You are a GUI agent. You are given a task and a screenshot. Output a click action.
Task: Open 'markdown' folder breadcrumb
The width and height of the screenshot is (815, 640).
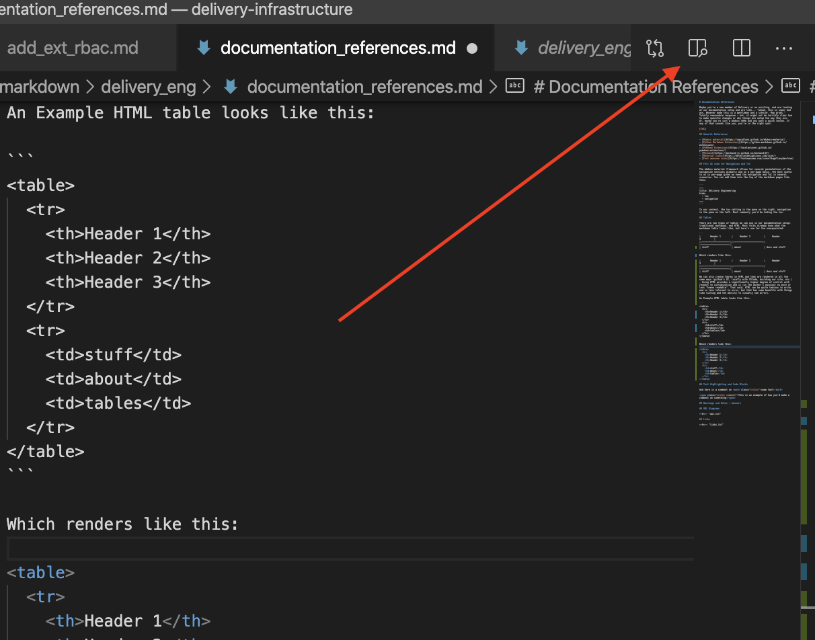pyautogui.click(x=40, y=87)
